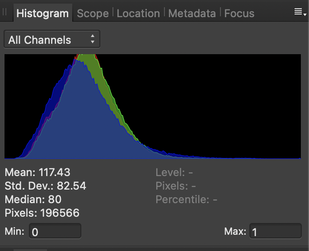Click the panel grip handle beside Histogram

tap(5, 12)
